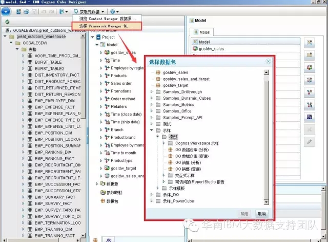
Task: Select GO 数据仓库 (分析) package
Action: click(192, 150)
